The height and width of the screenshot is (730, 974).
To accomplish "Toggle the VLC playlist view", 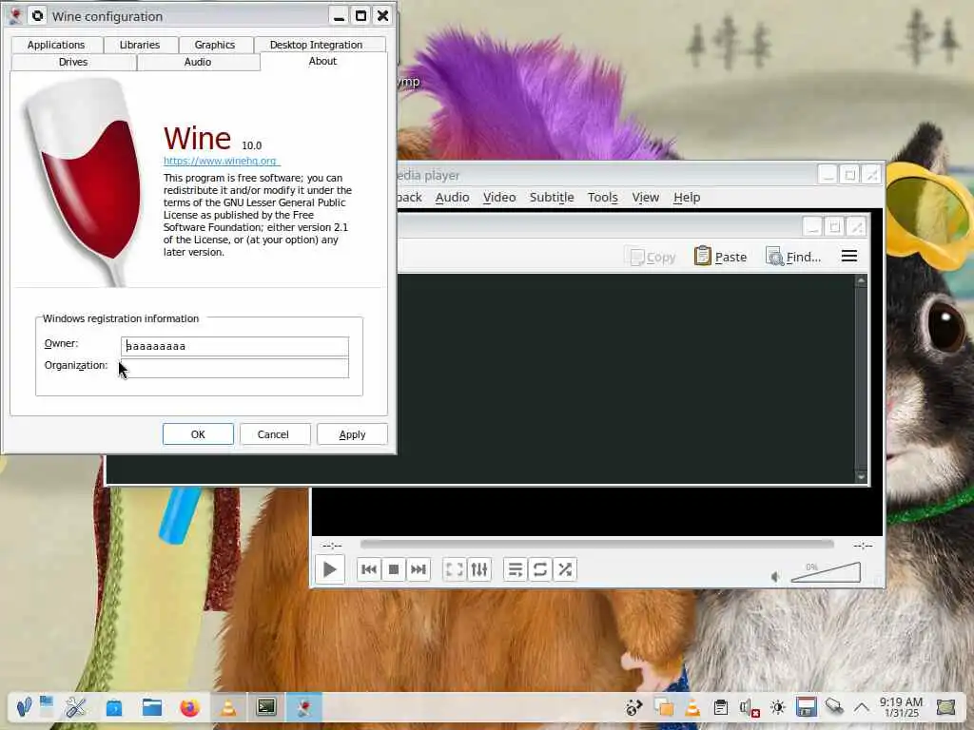I will 515,569.
